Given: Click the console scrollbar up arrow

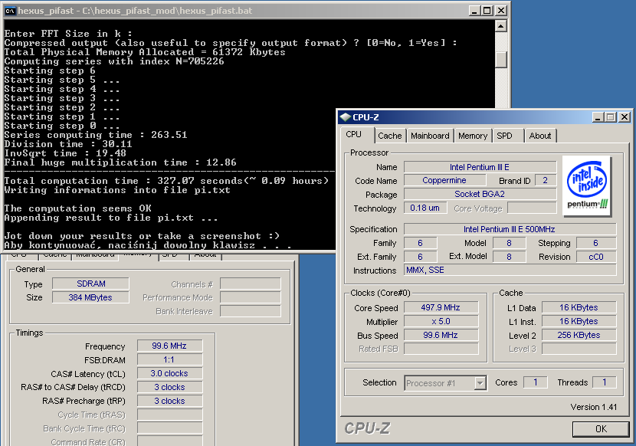Looking at the screenshot, I should click(501, 26).
